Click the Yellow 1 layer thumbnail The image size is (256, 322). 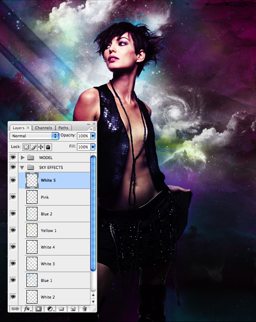(32, 230)
